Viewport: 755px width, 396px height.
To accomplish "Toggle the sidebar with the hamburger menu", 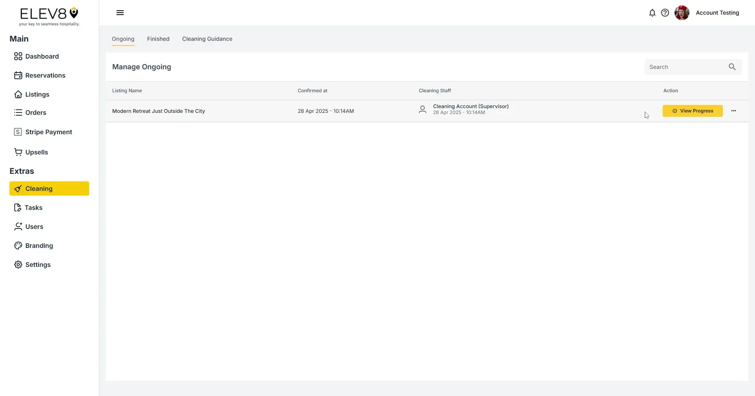I will [120, 13].
